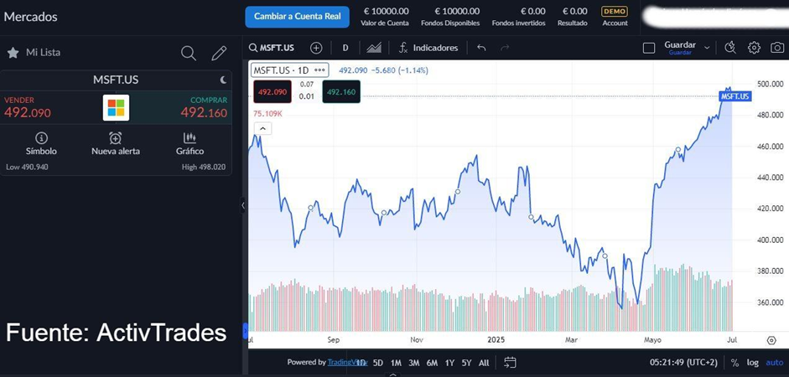Screen dimensions: 789x377
Task: Search markets with the magnifier icon
Action: (x=188, y=53)
